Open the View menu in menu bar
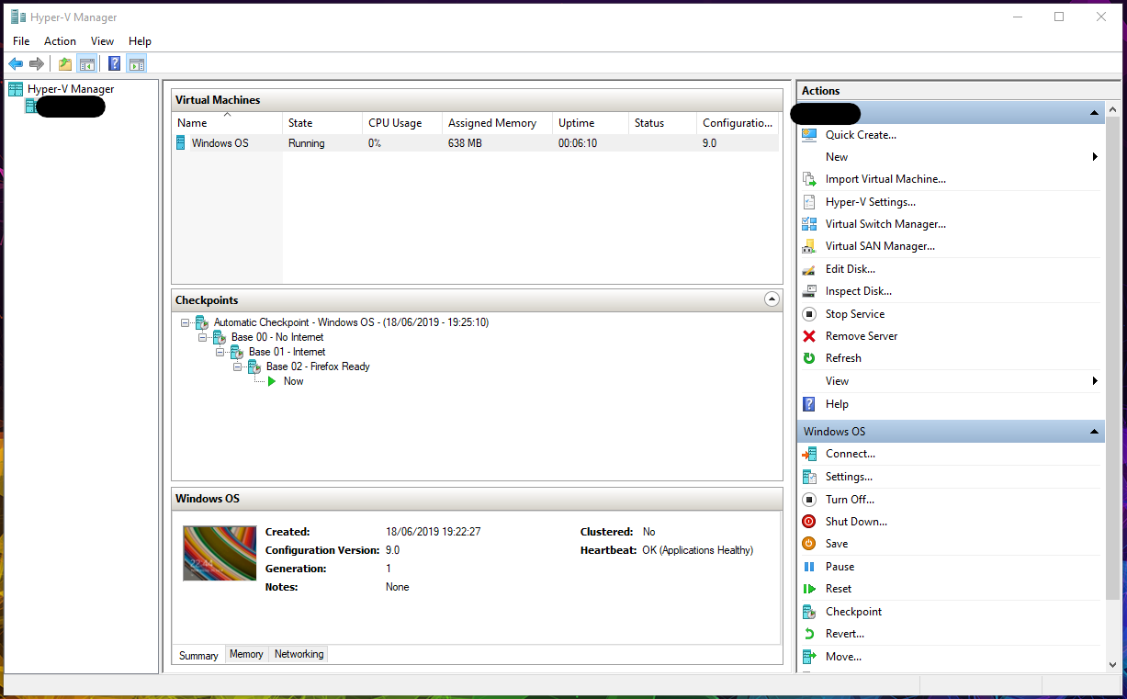This screenshot has width=1127, height=699. click(103, 41)
